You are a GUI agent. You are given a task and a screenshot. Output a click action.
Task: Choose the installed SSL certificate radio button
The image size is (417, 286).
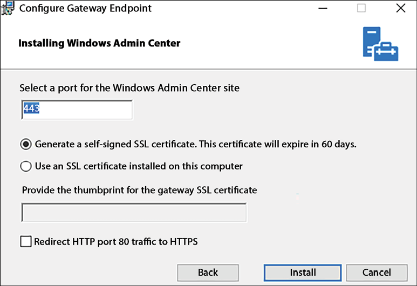click(x=26, y=166)
